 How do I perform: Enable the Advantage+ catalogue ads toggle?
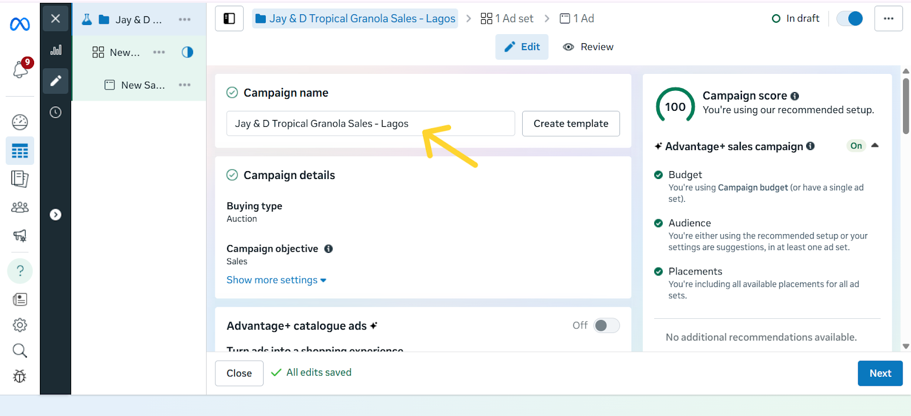pos(606,326)
